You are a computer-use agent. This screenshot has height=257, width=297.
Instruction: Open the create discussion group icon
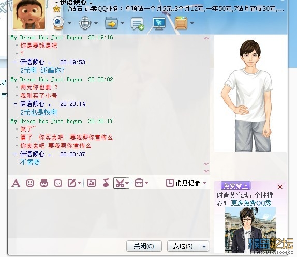137,24
